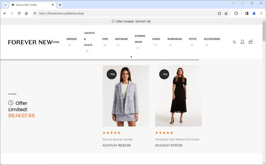Expand the Knitwear menu chevron
The image size is (266, 165).
pyautogui.click(x=118, y=45)
